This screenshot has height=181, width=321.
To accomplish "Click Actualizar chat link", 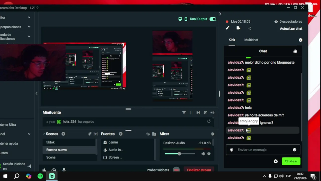I will pyautogui.click(x=291, y=28).
